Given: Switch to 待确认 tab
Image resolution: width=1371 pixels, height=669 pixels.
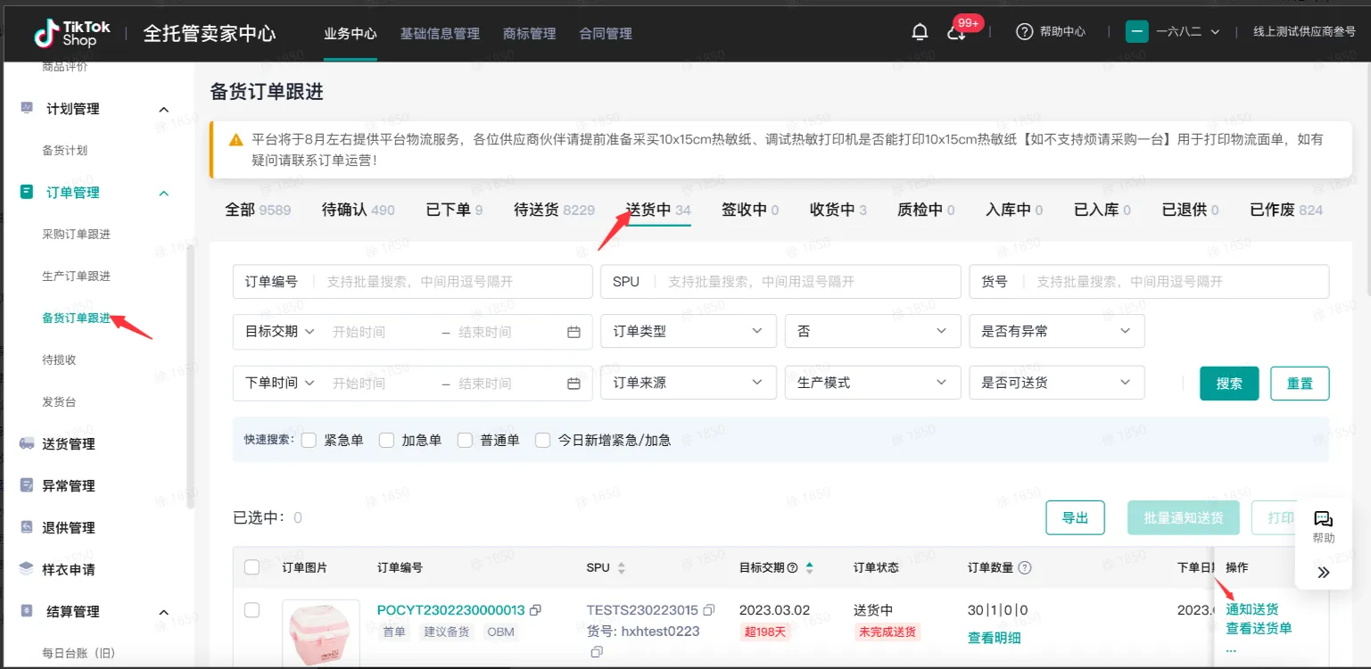Looking at the screenshot, I should (358, 210).
